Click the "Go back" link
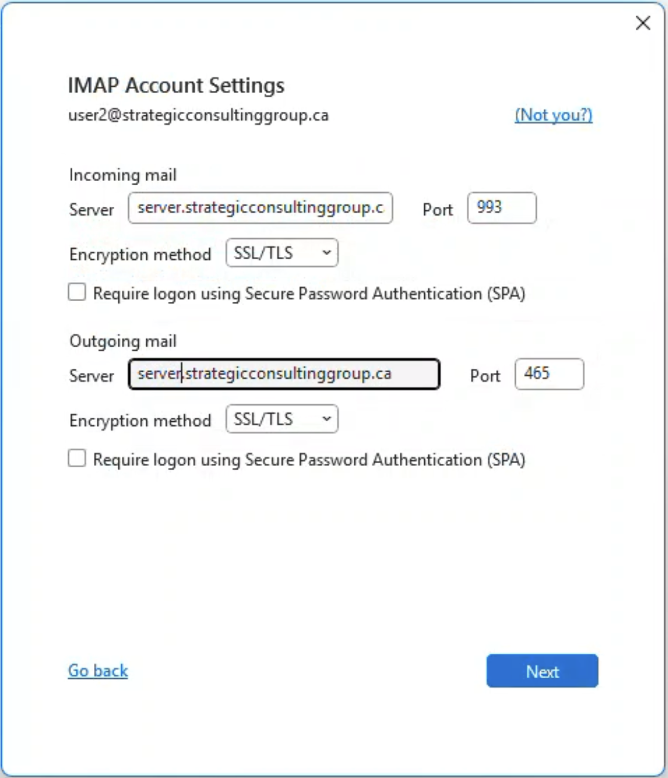This screenshot has width=668, height=778. coord(98,670)
